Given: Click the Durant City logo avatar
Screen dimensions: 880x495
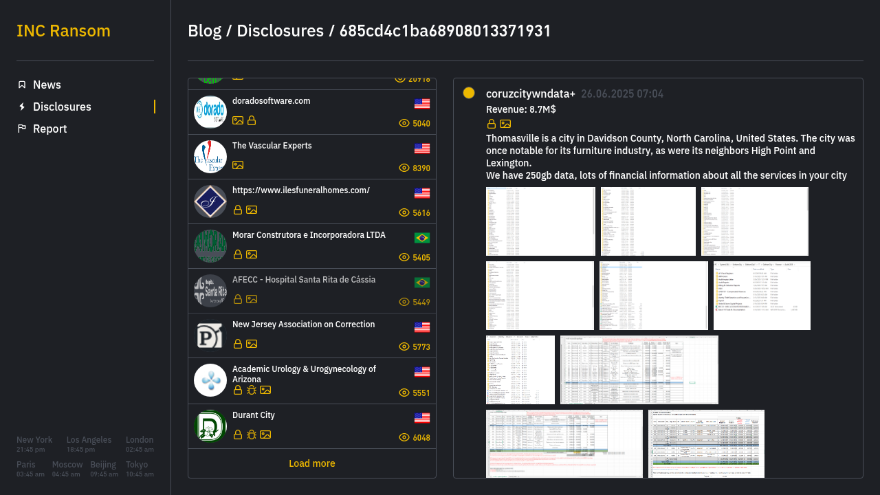Looking at the screenshot, I should tap(210, 426).
